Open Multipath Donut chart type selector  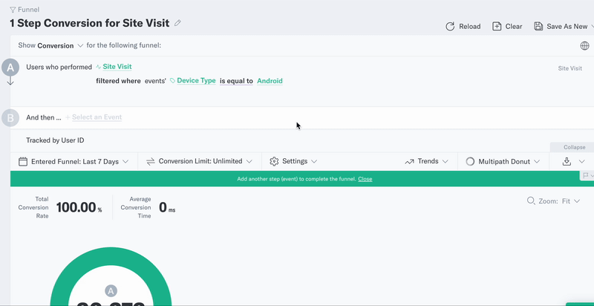503,162
